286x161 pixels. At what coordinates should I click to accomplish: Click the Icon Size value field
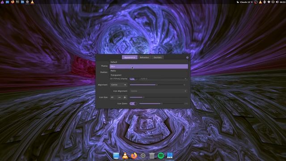pyautogui.click(x=113, y=97)
